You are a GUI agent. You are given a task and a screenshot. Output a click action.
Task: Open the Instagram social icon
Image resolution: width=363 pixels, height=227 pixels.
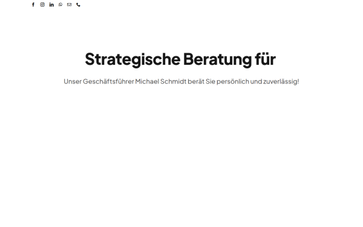click(x=42, y=5)
